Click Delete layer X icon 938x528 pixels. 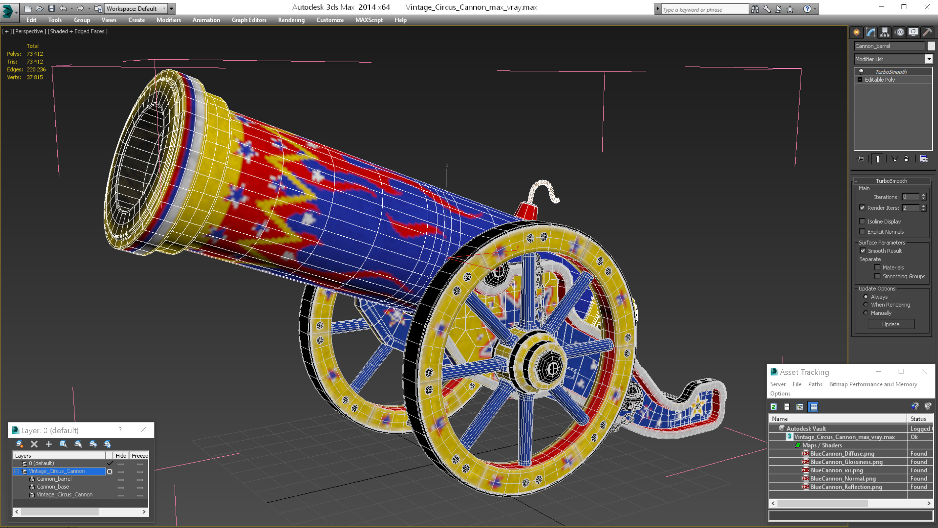click(x=34, y=444)
